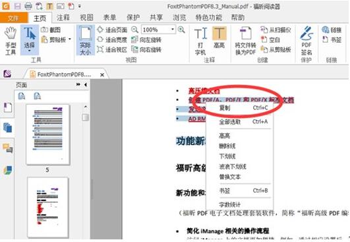Select the 打字机 typewriter tool
This screenshot has width=350, height=242.
coord(200,41)
